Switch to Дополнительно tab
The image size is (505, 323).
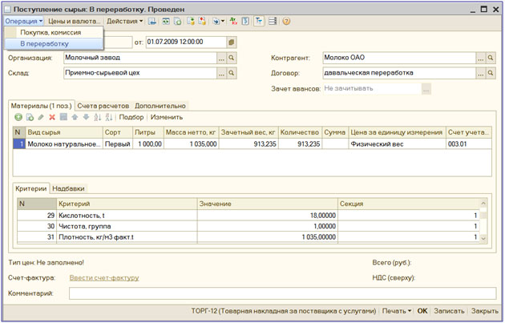160,106
